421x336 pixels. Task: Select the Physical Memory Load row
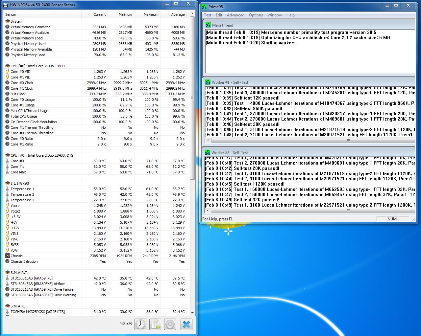[x=95, y=55]
